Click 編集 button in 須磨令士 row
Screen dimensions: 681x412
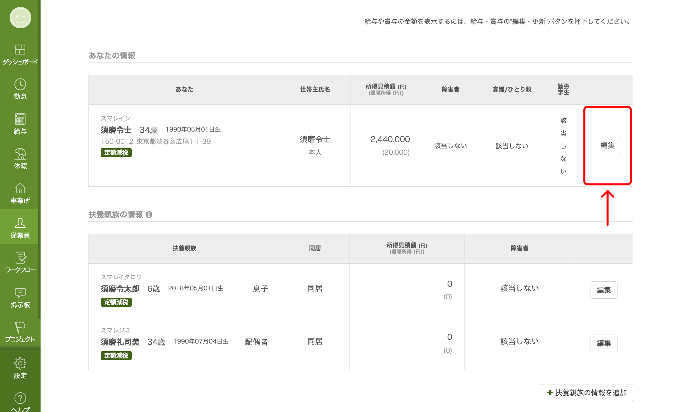(x=607, y=146)
